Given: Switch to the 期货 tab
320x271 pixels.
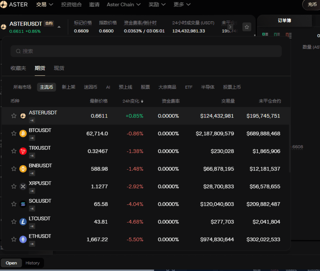Looking at the screenshot, I should [40, 68].
